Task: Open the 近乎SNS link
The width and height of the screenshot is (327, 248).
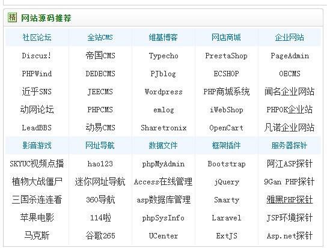Action: pos(37,92)
